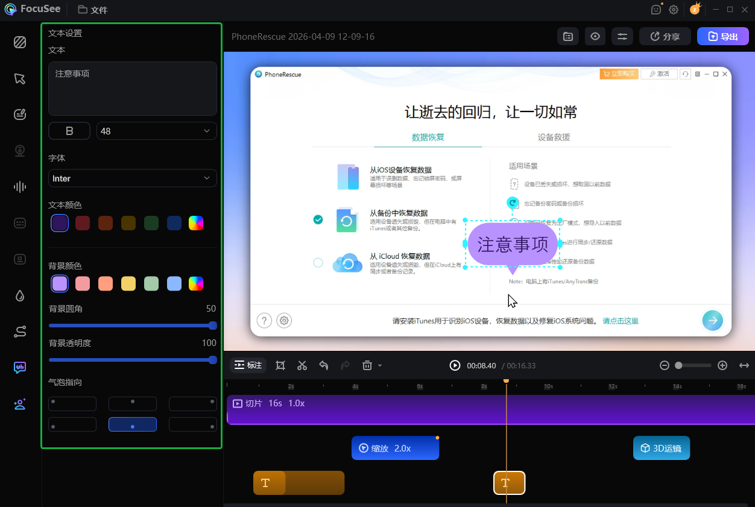Click the 背景圆角 slider handle

click(212, 326)
